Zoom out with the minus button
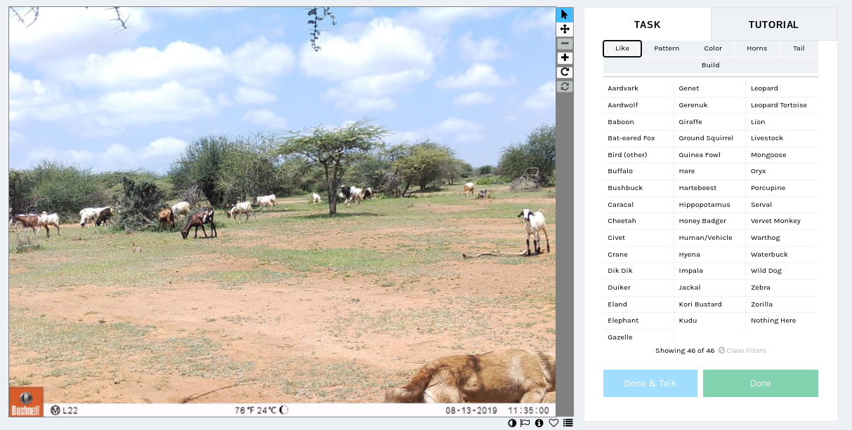Viewport: 852px width, 430px height. click(x=565, y=43)
